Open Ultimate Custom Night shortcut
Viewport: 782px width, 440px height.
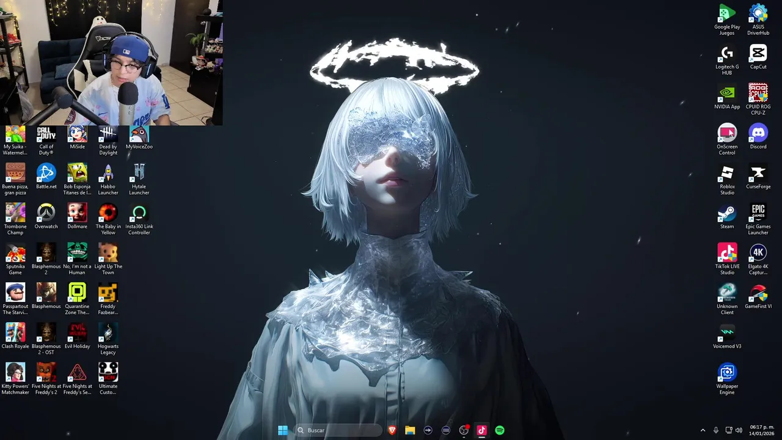(108, 380)
